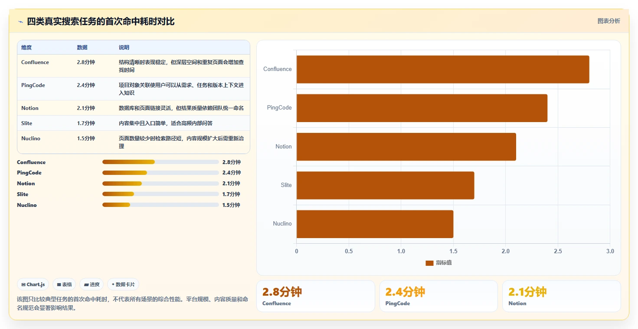Image resolution: width=638 pixels, height=329 pixels.
Task: Select the 进度 chip
Action: click(x=92, y=284)
